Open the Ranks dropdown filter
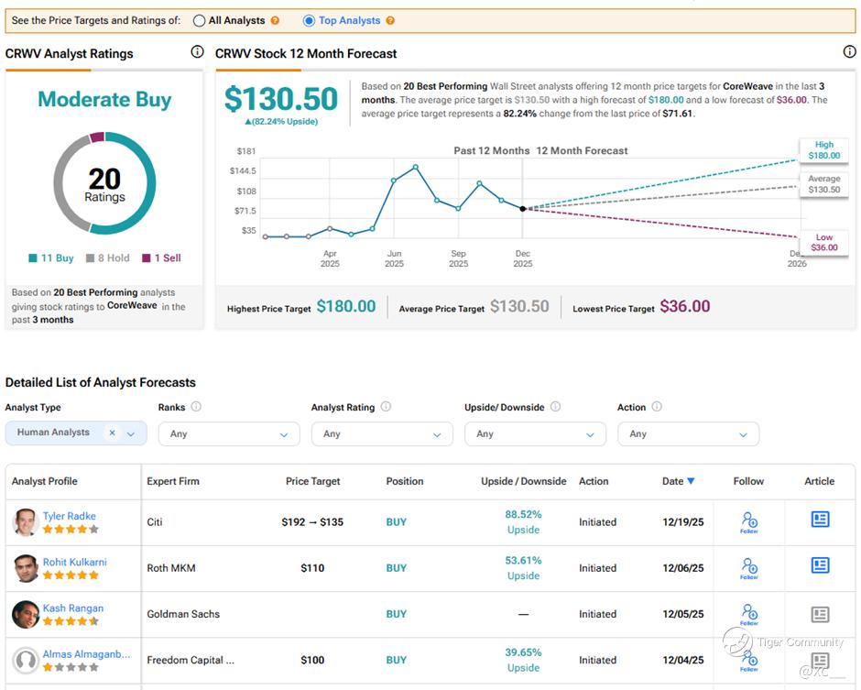Image resolution: width=861 pixels, height=690 pixels. pos(229,433)
